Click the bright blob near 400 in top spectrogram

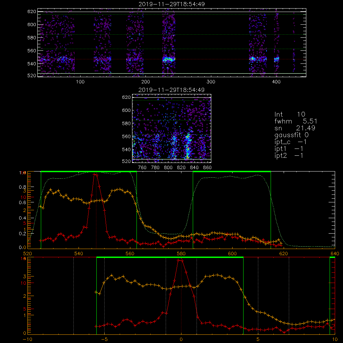tap(277, 59)
